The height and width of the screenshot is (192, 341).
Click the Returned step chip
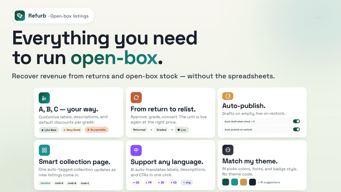click(x=139, y=130)
